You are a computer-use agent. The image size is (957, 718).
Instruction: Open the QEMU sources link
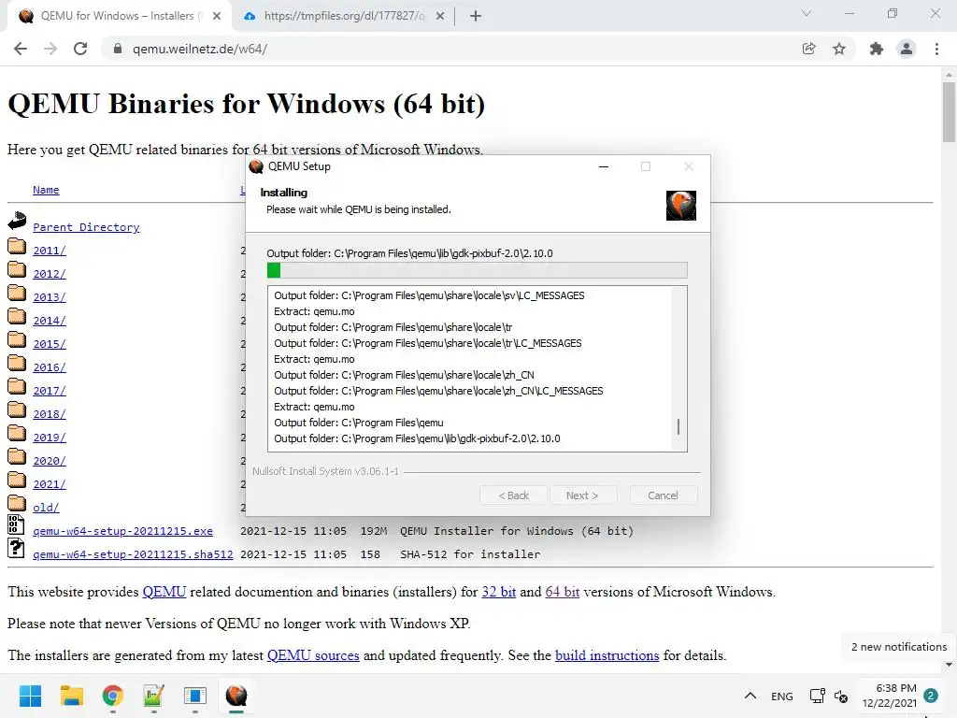point(313,655)
